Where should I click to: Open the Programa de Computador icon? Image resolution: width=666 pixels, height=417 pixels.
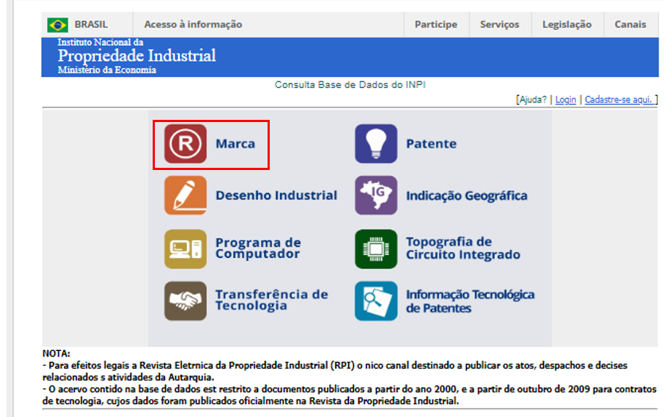[185, 249]
